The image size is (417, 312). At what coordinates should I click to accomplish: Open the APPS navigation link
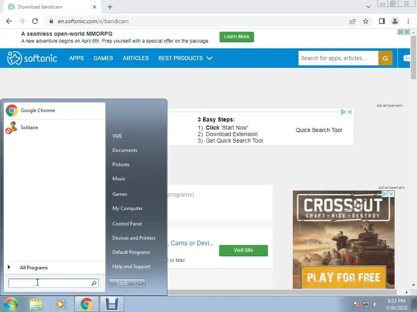[76, 58]
